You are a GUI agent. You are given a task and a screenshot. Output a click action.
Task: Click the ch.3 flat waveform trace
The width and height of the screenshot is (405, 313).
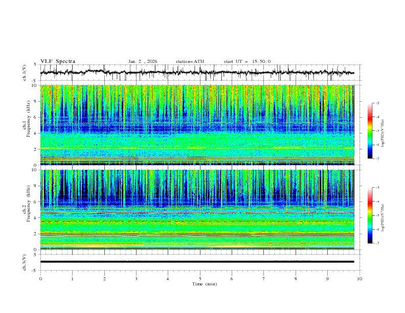(x=197, y=262)
